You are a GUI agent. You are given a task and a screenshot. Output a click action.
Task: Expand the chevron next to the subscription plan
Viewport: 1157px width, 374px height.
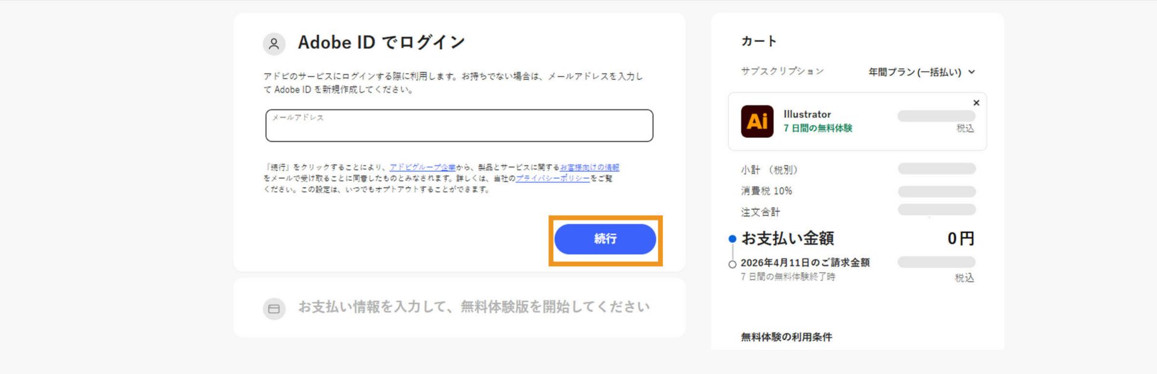pos(971,72)
